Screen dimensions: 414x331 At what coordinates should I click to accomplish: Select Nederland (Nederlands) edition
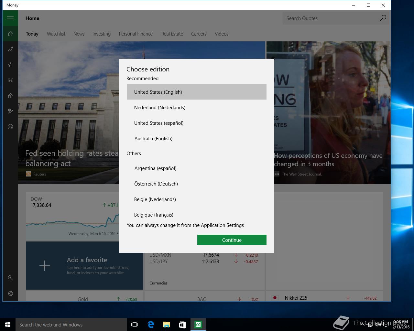click(197, 107)
